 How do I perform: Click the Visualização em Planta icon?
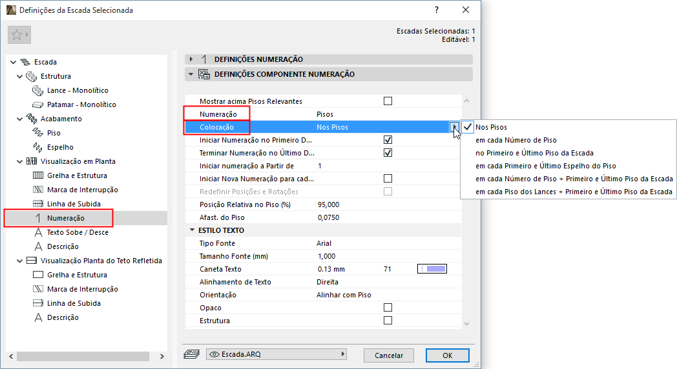pos(32,161)
